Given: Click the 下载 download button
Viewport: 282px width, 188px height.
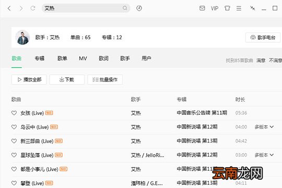Looking at the screenshot, I should [67, 79].
